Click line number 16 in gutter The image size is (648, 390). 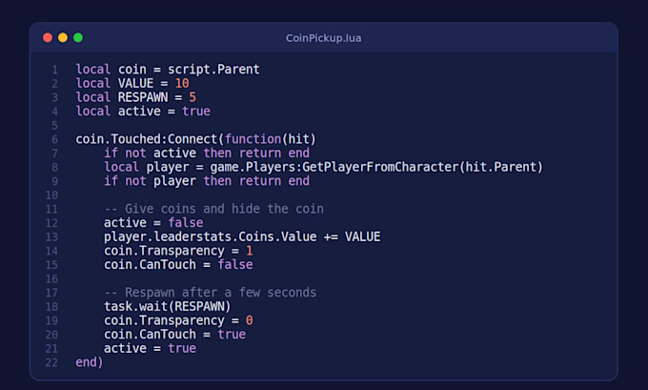coord(51,278)
